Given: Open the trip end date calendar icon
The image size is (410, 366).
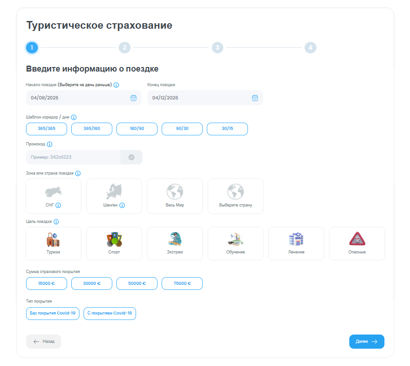Looking at the screenshot, I should [255, 98].
